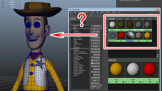Click the clear graph toolbar icon

[92, 15]
